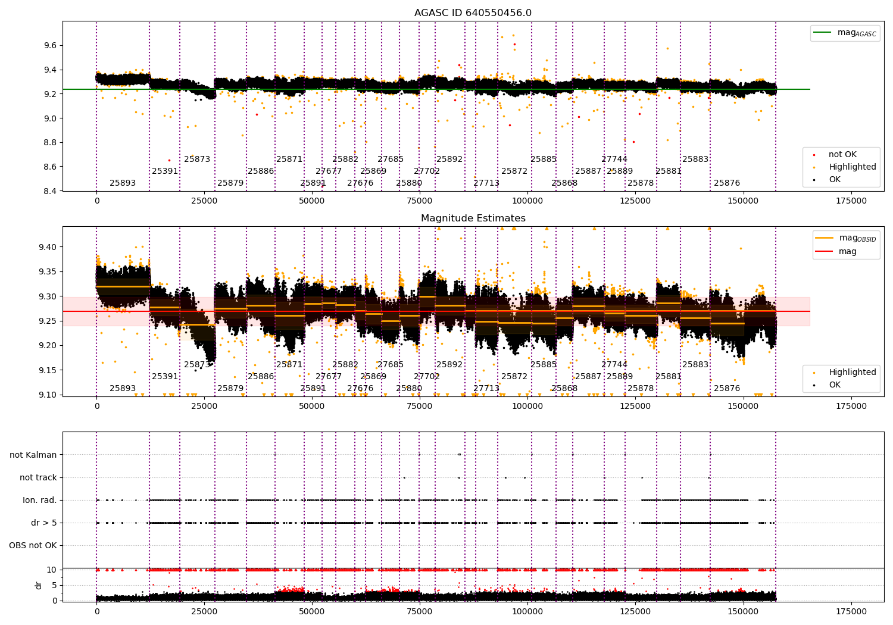Screen dimensions: 893x625
Task: Click the rotated 'dr' axis label
Action: click(x=39, y=585)
